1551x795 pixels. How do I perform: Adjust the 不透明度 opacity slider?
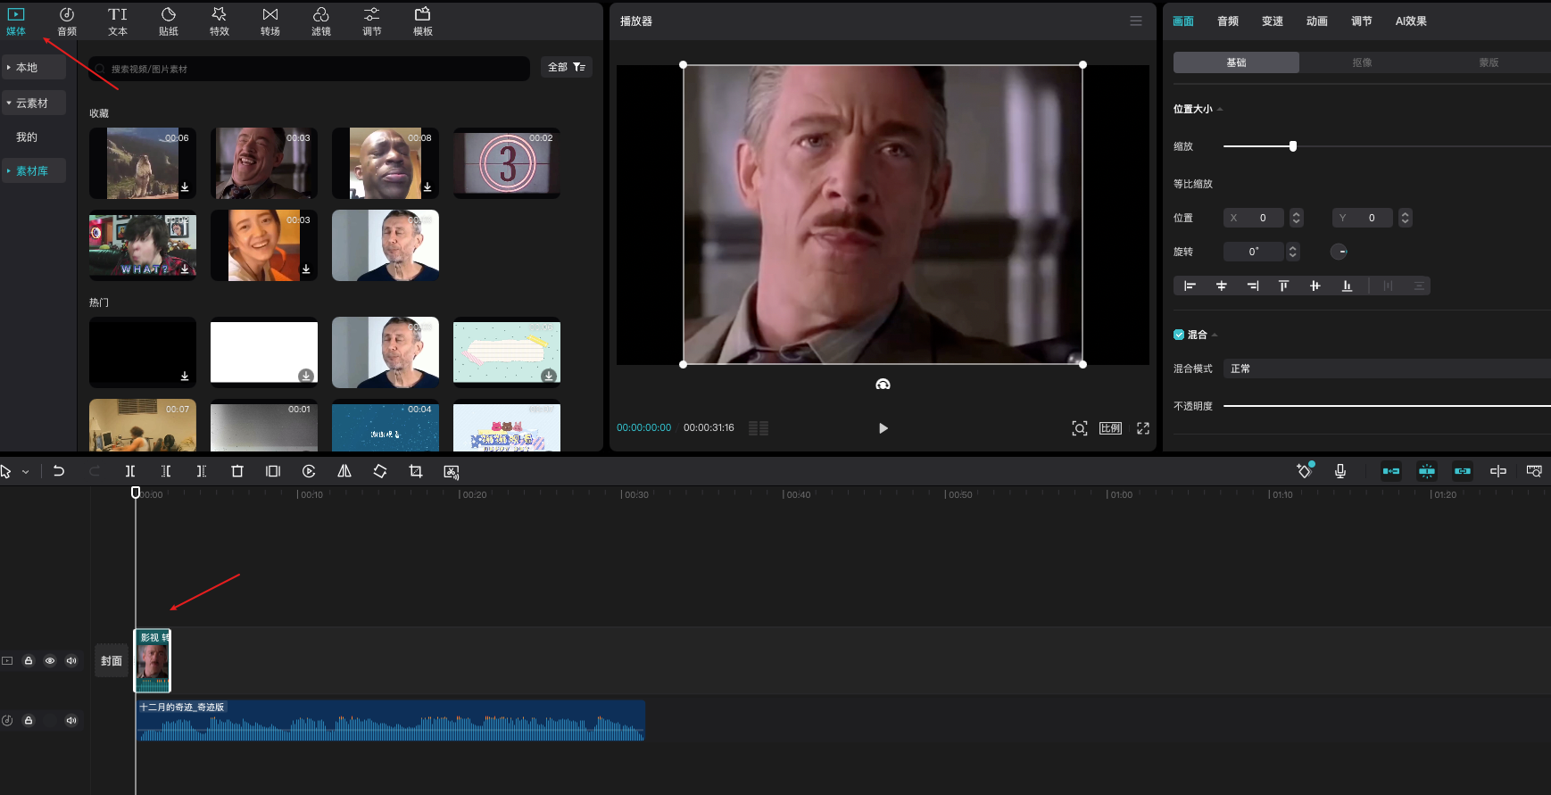(1387, 406)
